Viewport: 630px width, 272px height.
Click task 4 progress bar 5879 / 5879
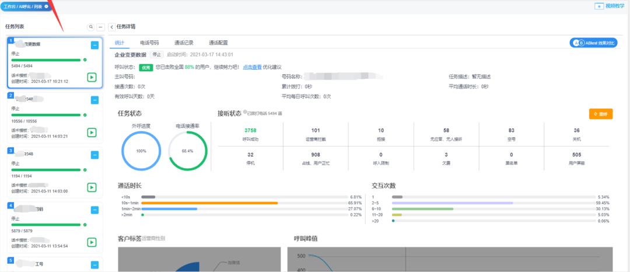pyautogui.click(x=46, y=225)
